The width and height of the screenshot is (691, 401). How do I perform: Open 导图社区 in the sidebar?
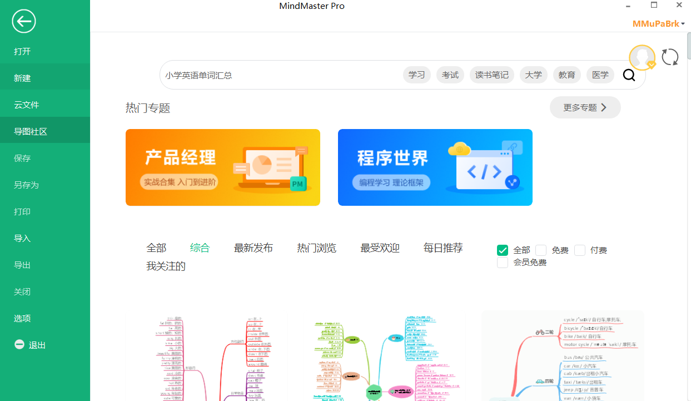(x=45, y=131)
